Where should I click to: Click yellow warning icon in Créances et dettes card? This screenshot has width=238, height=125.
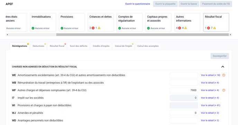tap(99, 28)
